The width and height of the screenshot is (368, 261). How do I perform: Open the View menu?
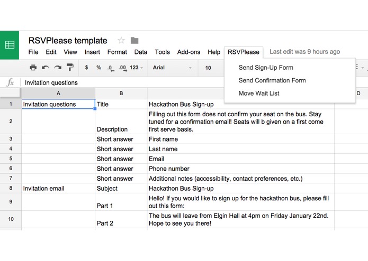(x=70, y=52)
